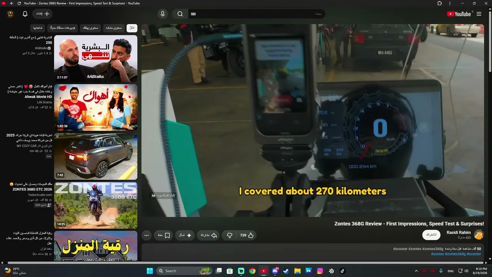This screenshot has width=492, height=277.
Task: Dislike the video with thumbs down
Action: pos(229,235)
